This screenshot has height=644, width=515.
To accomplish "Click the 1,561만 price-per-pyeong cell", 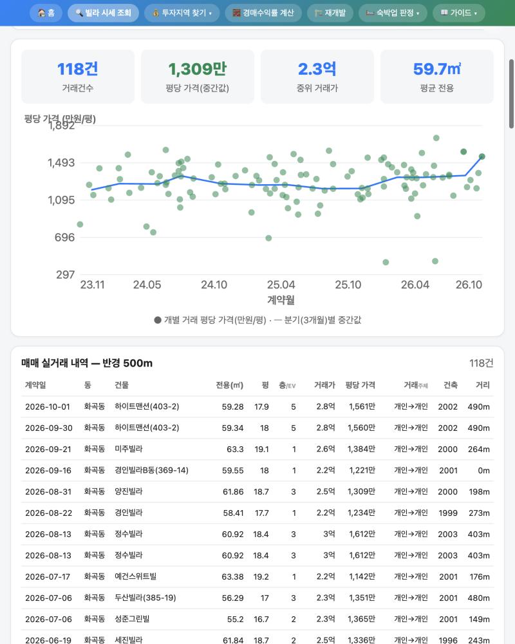I will [362, 406].
